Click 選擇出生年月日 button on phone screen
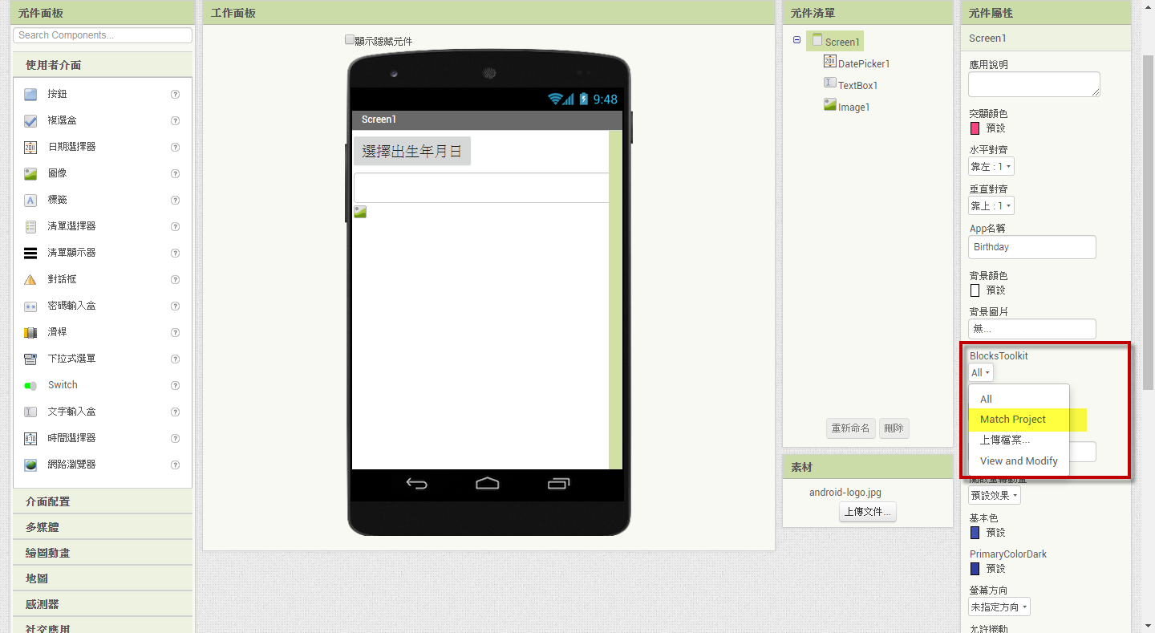 tap(412, 152)
